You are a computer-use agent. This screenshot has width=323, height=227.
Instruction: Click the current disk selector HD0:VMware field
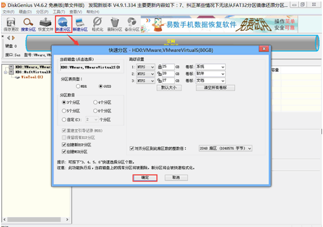90,67
